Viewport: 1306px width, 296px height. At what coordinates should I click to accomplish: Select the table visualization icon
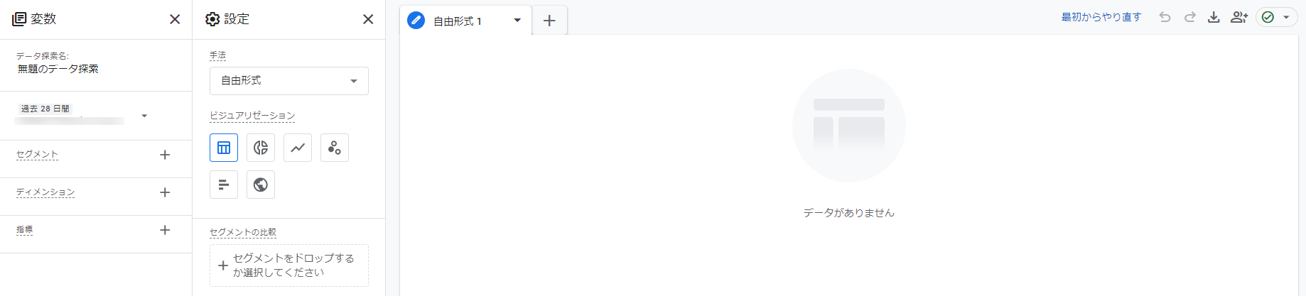224,148
